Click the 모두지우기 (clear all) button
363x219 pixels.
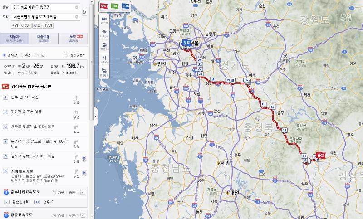(43, 25)
